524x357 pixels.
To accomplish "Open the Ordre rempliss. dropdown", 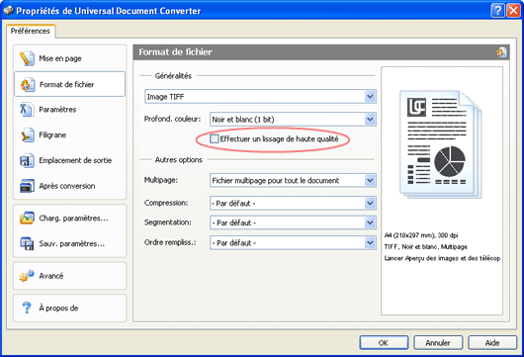I will point(370,242).
